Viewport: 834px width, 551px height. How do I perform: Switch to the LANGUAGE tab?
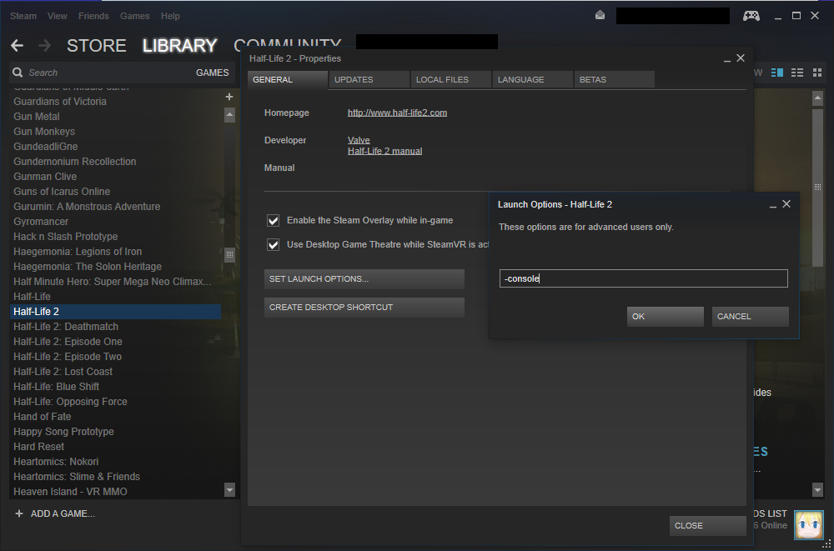(533, 80)
